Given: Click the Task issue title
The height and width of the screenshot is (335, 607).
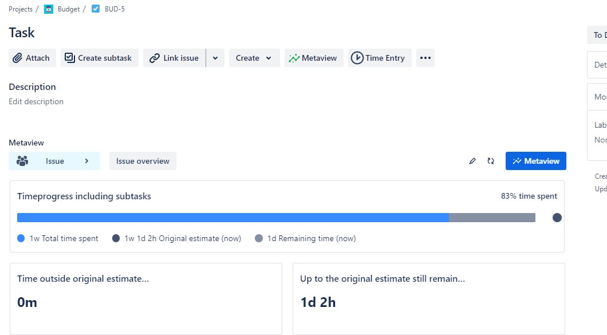Looking at the screenshot, I should pyautogui.click(x=22, y=33).
